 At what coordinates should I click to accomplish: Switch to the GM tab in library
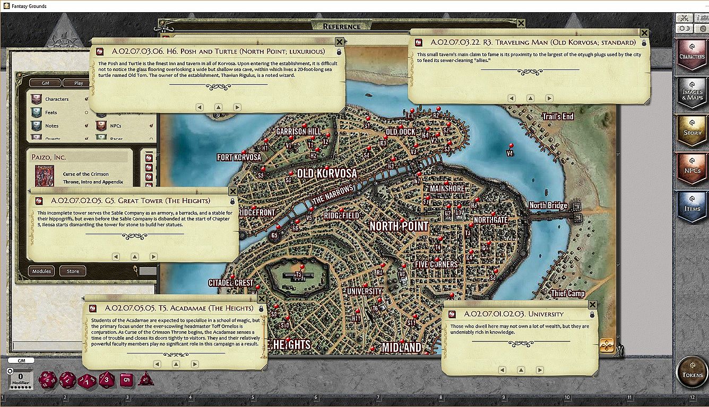click(x=45, y=83)
